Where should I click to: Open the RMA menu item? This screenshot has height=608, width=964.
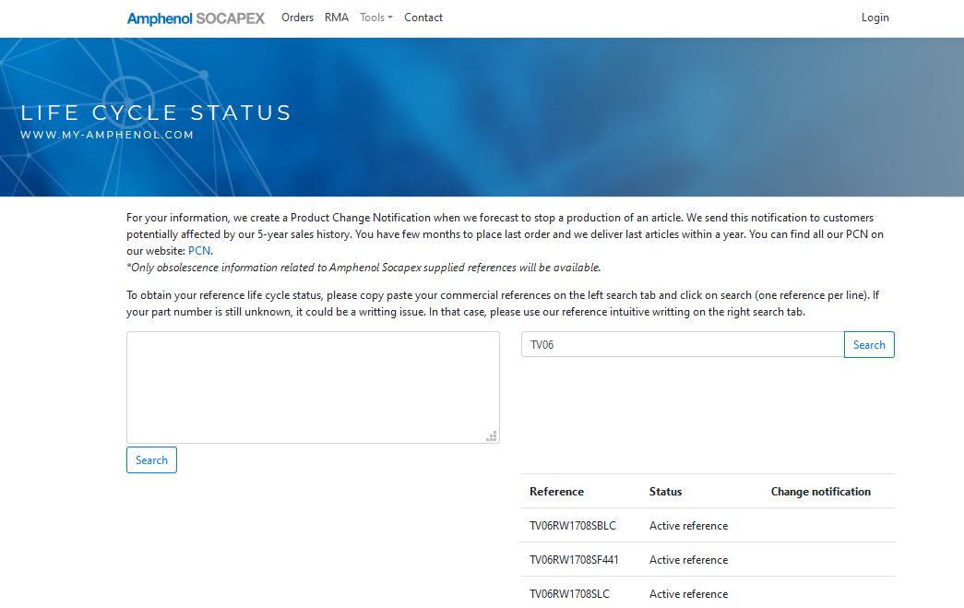tap(337, 18)
